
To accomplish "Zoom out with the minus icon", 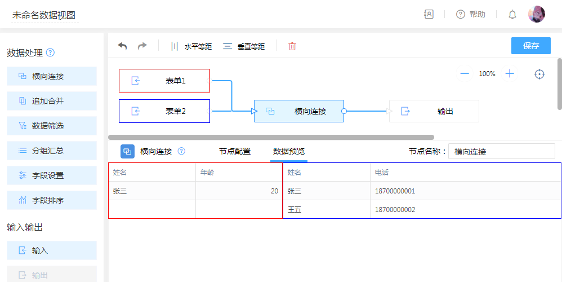I will tap(465, 74).
